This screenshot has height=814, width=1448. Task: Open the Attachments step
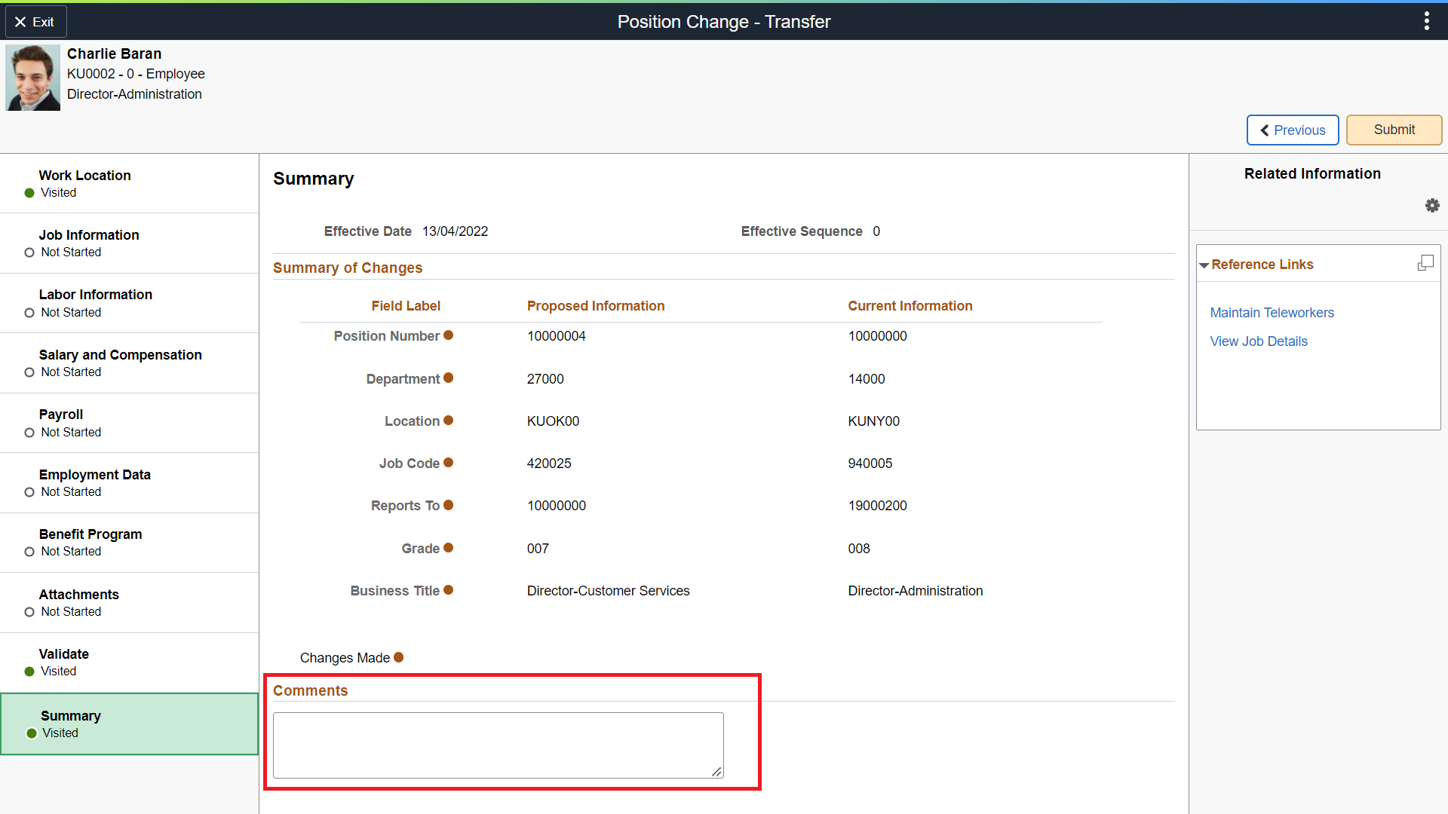click(79, 602)
